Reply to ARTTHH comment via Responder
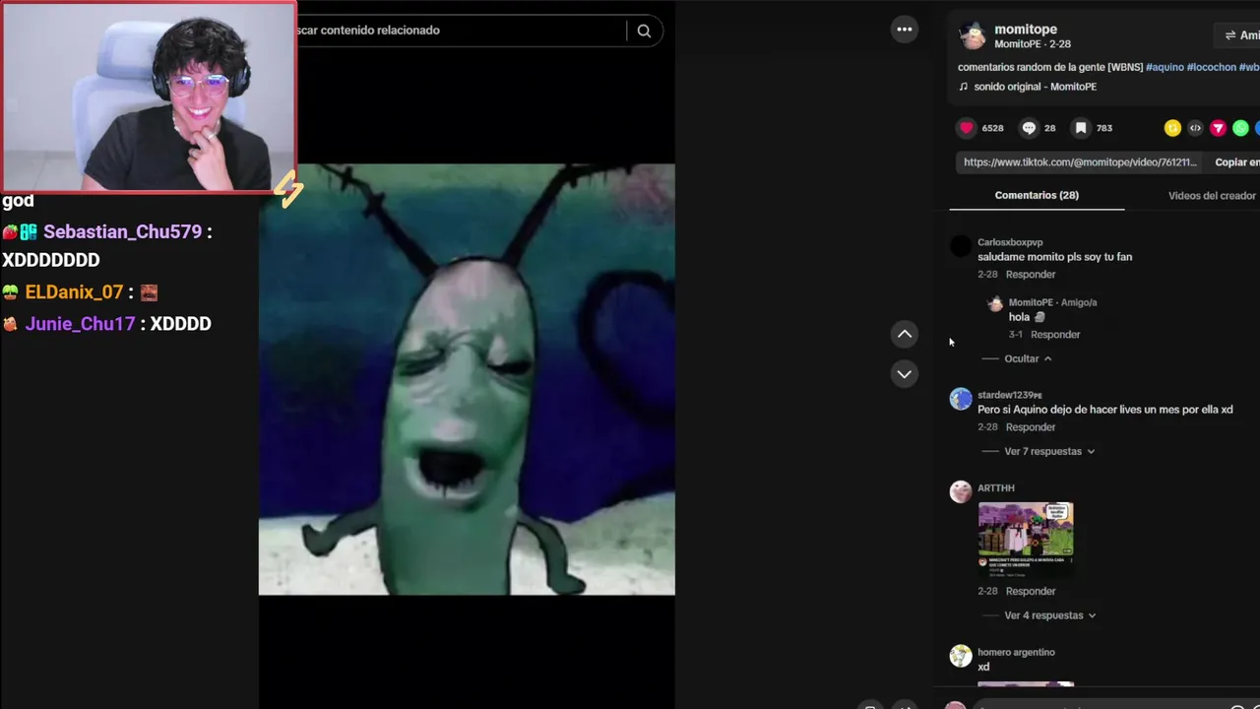 coord(1030,592)
